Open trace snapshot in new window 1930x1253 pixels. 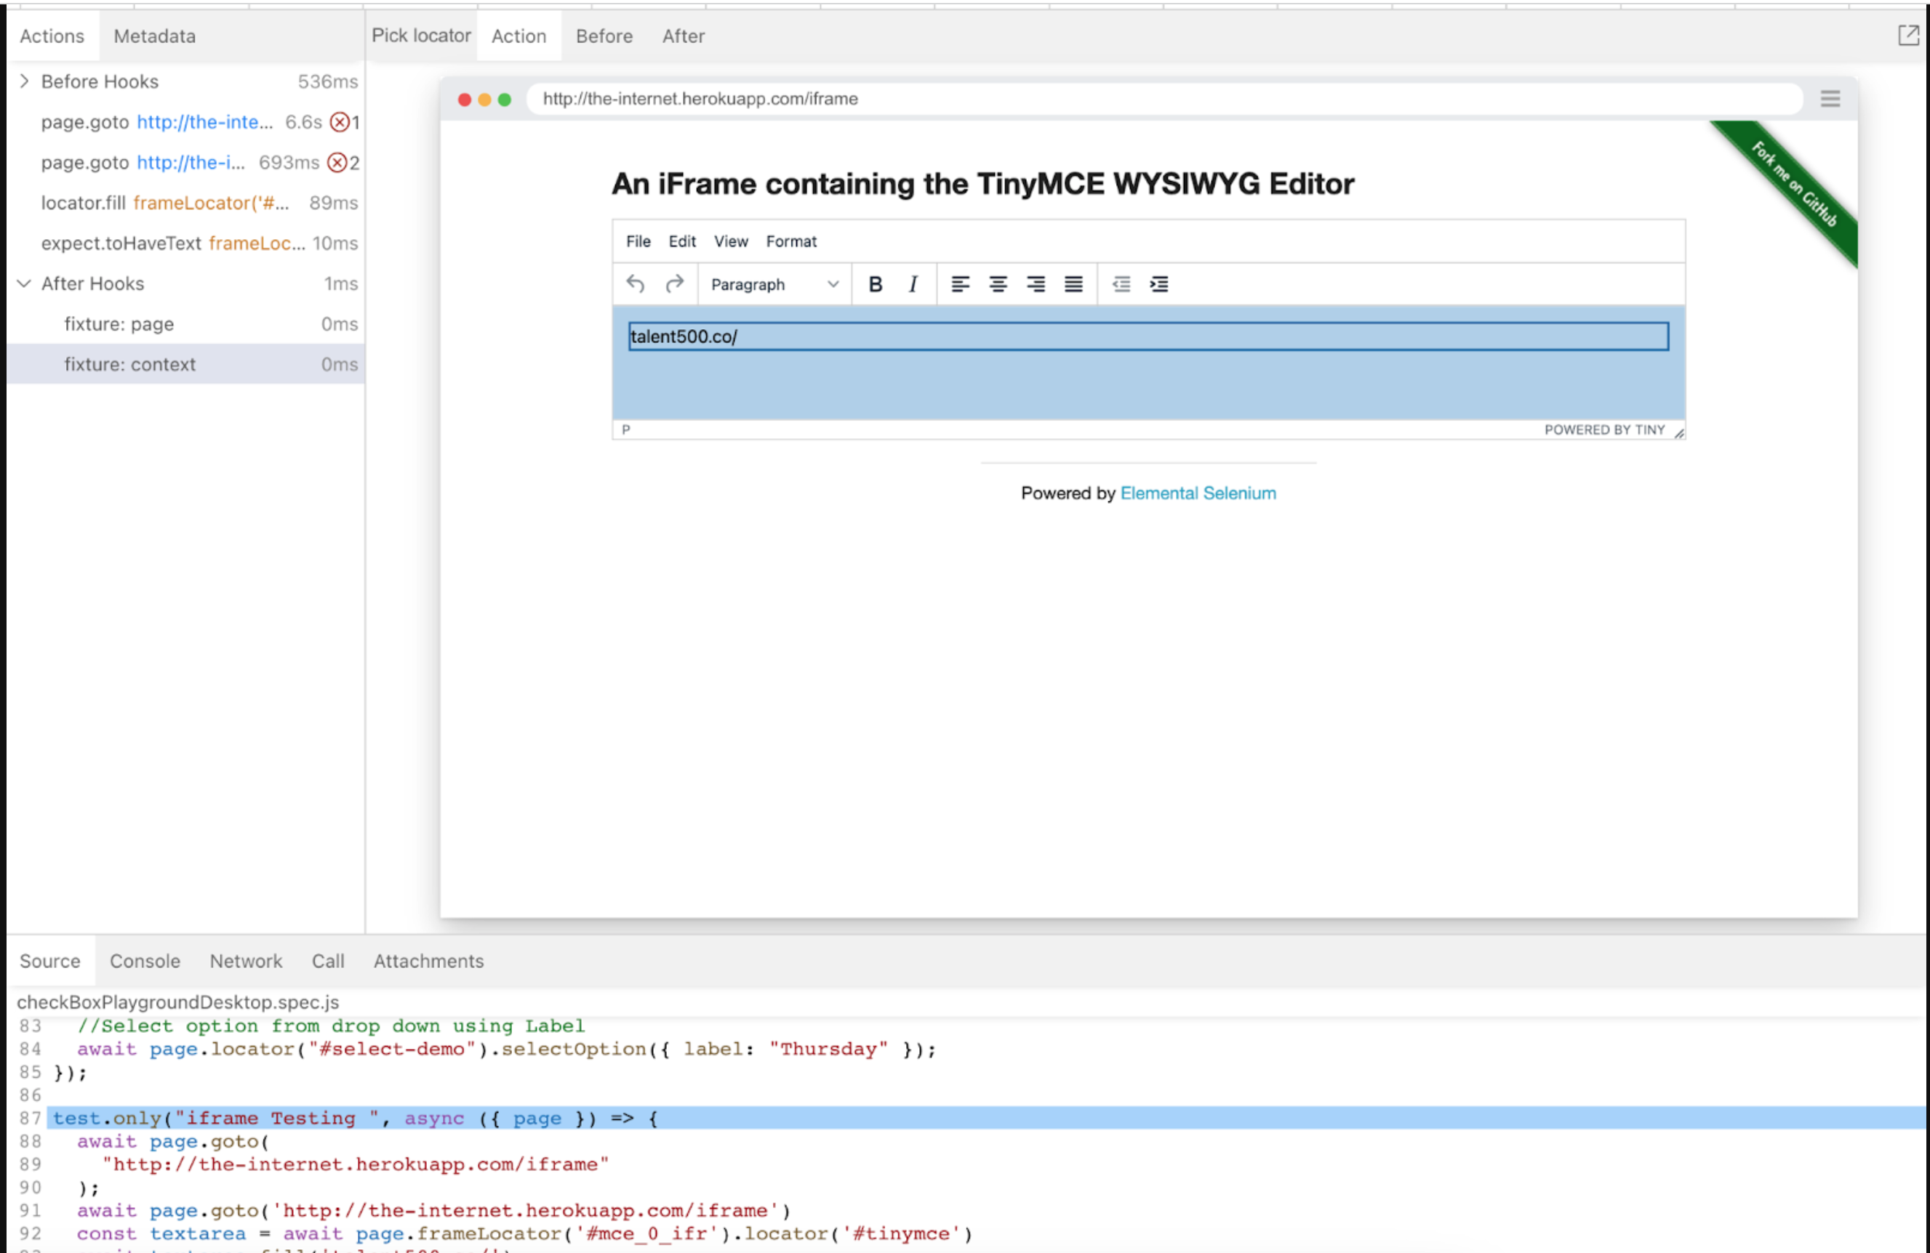pos(1908,36)
